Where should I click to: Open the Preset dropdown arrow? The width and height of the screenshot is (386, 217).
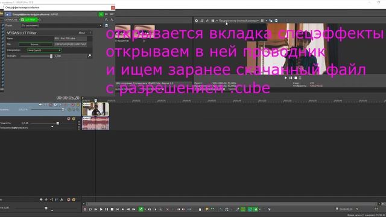pos(101,25)
